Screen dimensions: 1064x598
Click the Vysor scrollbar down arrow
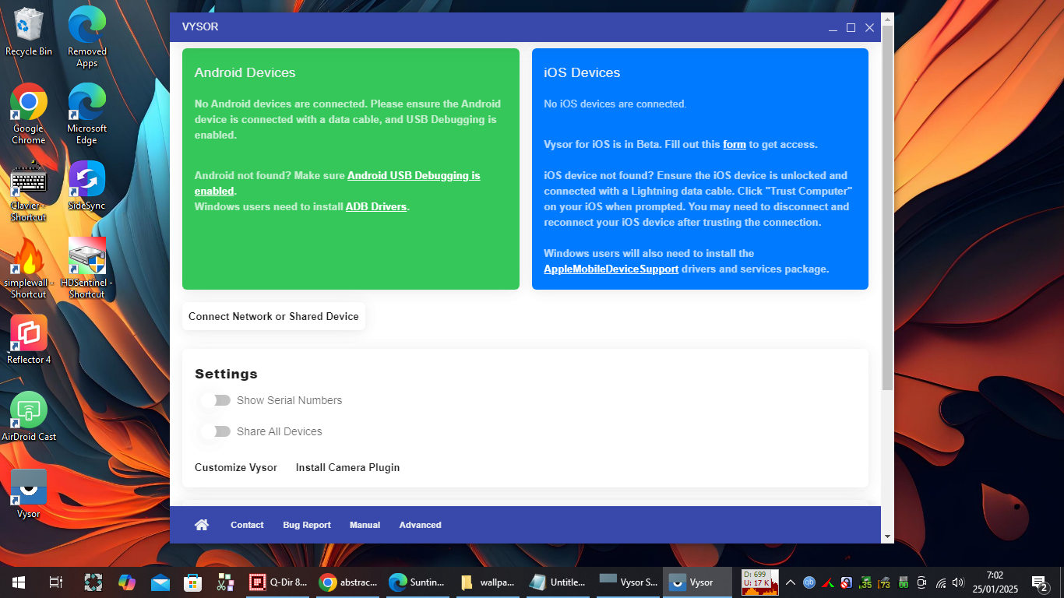[x=887, y=536]
